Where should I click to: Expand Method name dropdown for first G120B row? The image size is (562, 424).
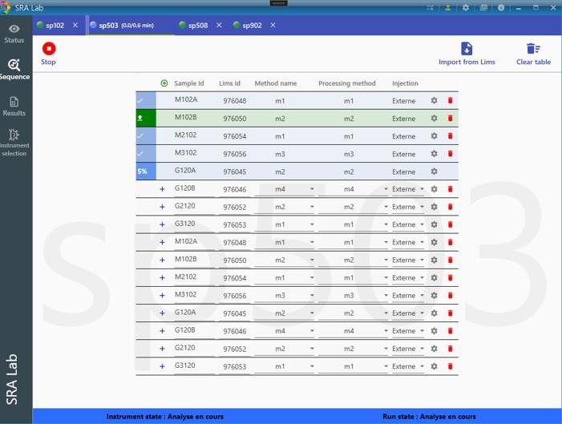tap(312, 189)
